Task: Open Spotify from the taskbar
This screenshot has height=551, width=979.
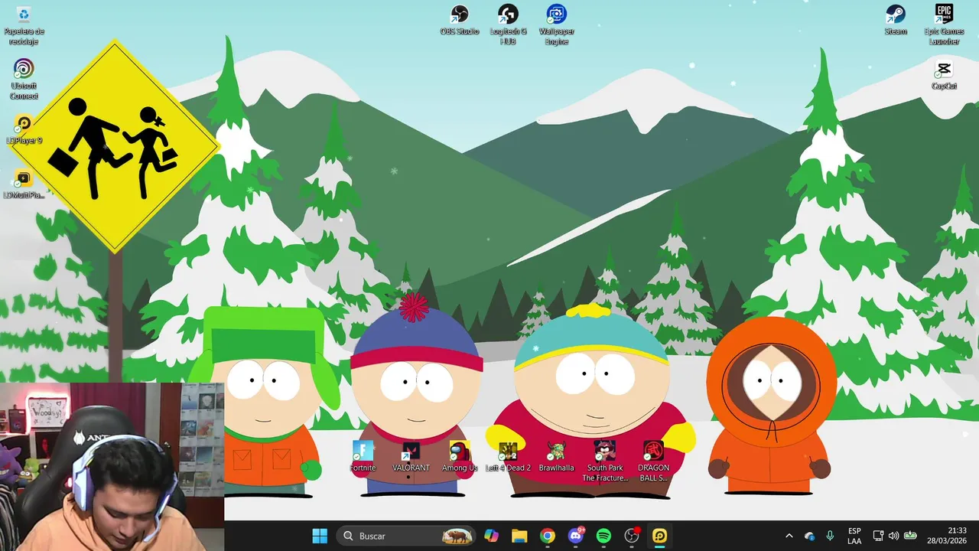Action: pyautogui.click(x=603, y=536)
